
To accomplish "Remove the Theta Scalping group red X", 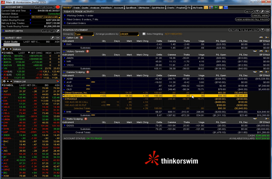I will click(86, 119).
